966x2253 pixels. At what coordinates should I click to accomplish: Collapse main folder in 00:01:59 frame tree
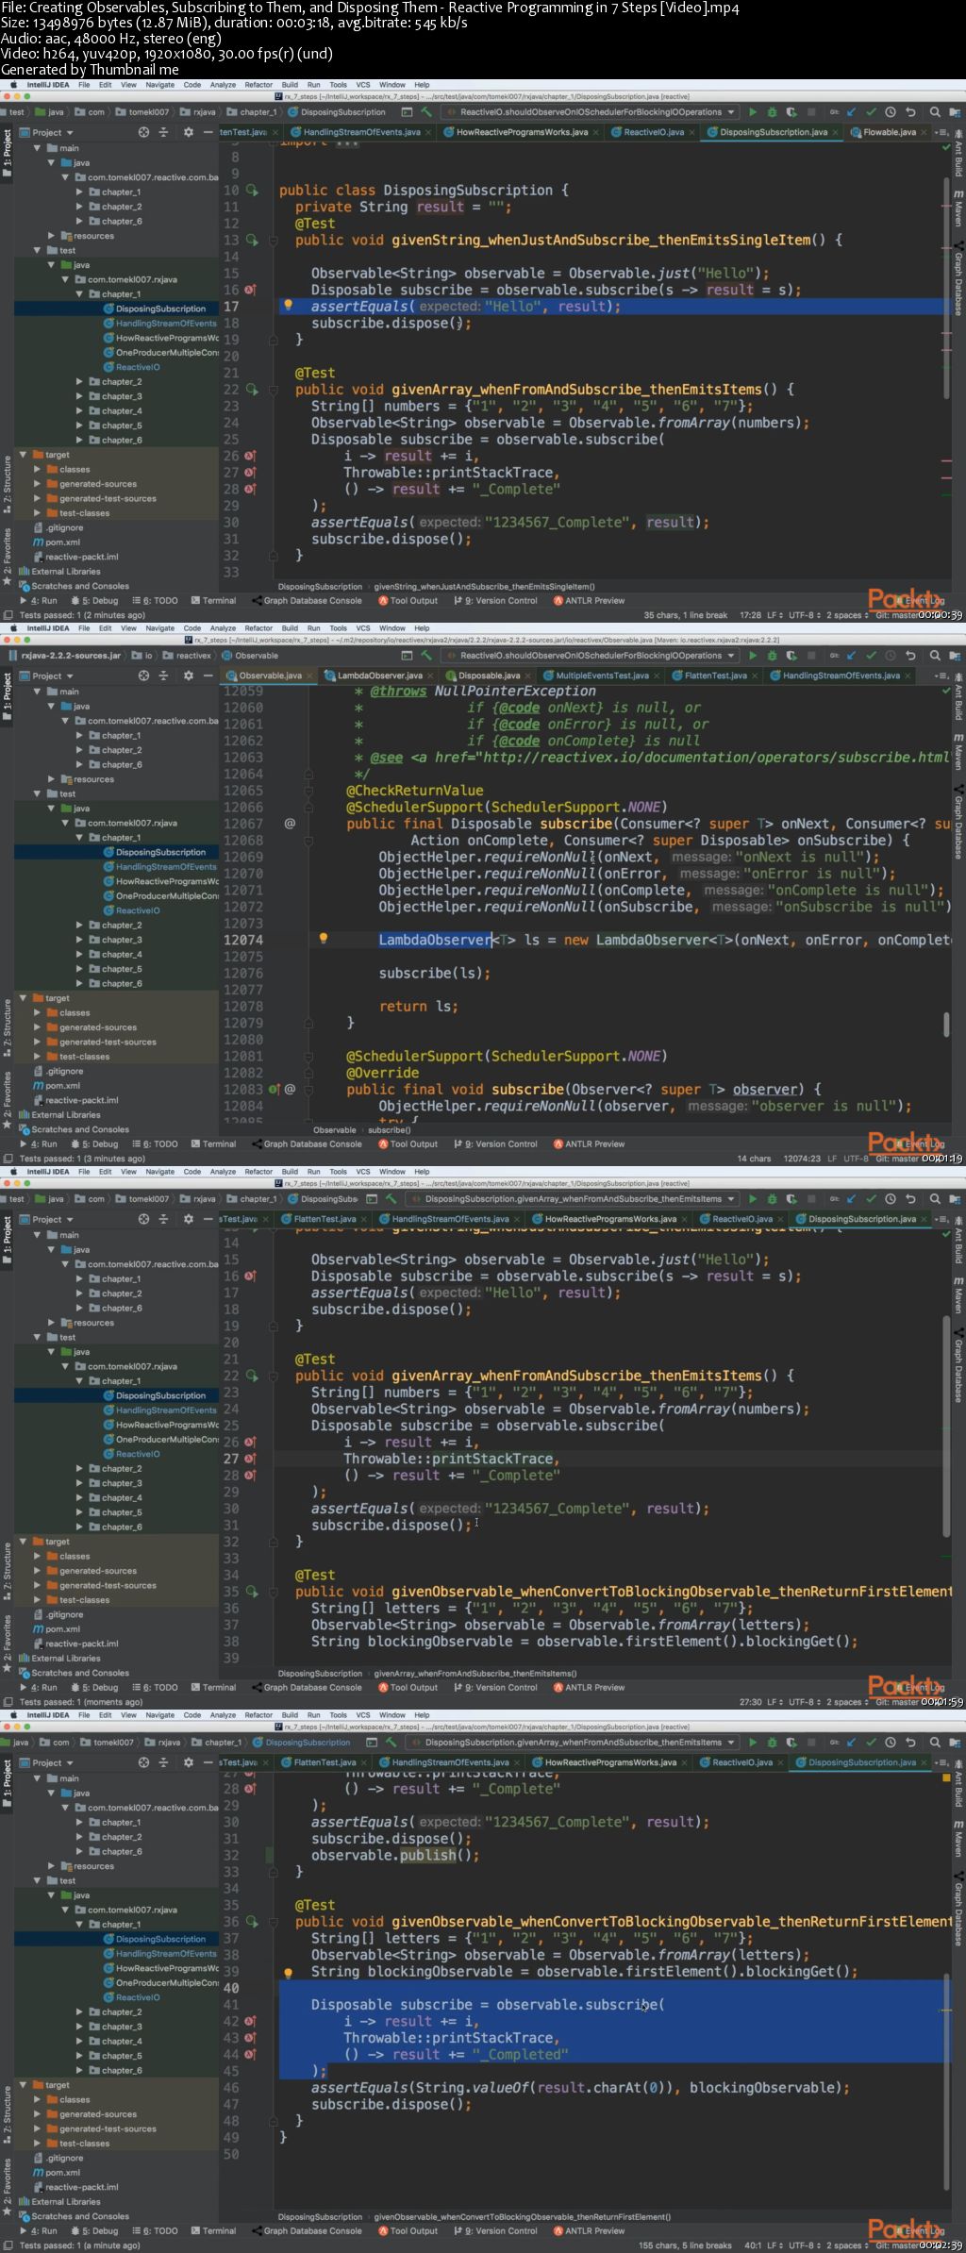37,1235
